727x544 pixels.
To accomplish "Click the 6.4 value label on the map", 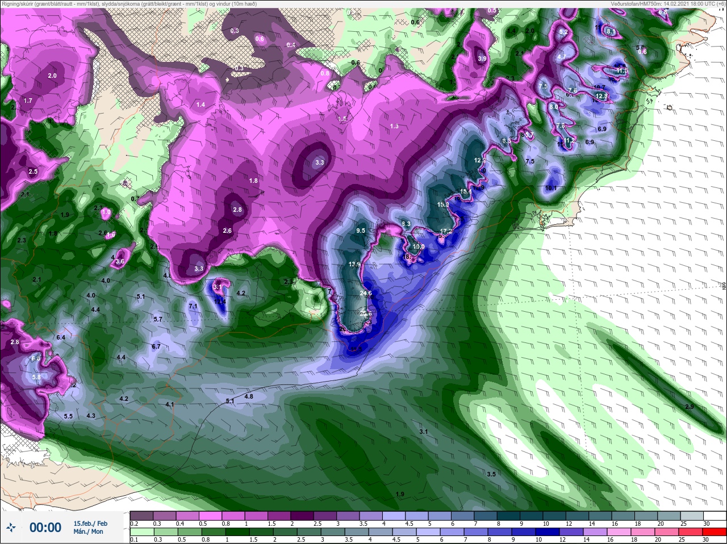I will pos(61,337).
